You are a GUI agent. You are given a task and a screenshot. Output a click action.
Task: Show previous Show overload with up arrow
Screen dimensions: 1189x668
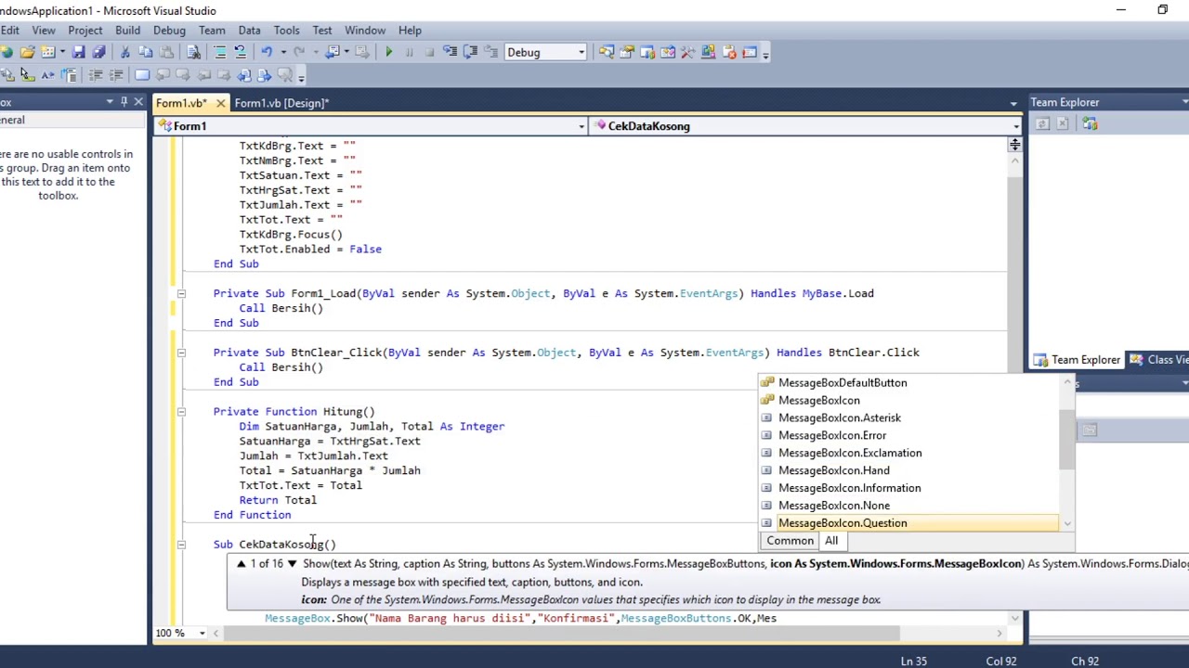pos(241,564)
